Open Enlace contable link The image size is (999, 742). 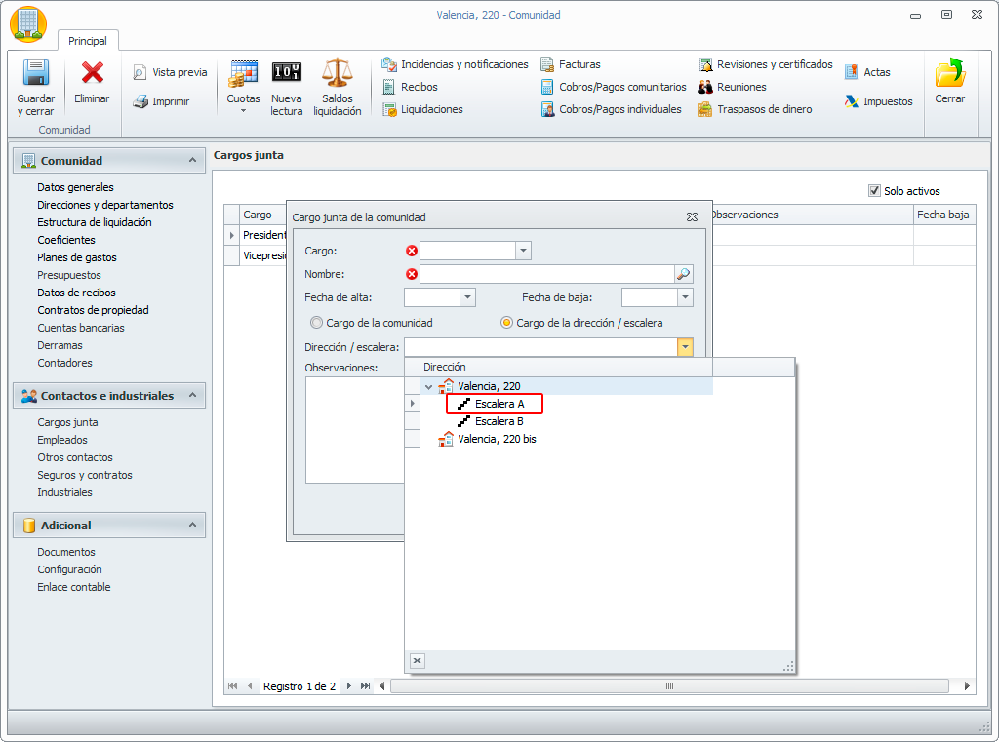click(74, 587)
